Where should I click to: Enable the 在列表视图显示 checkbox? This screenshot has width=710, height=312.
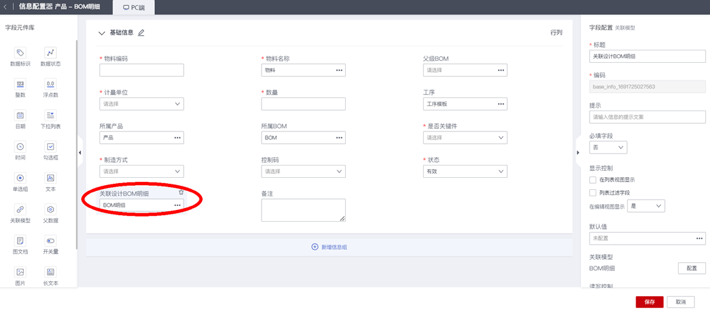point(593,179)
